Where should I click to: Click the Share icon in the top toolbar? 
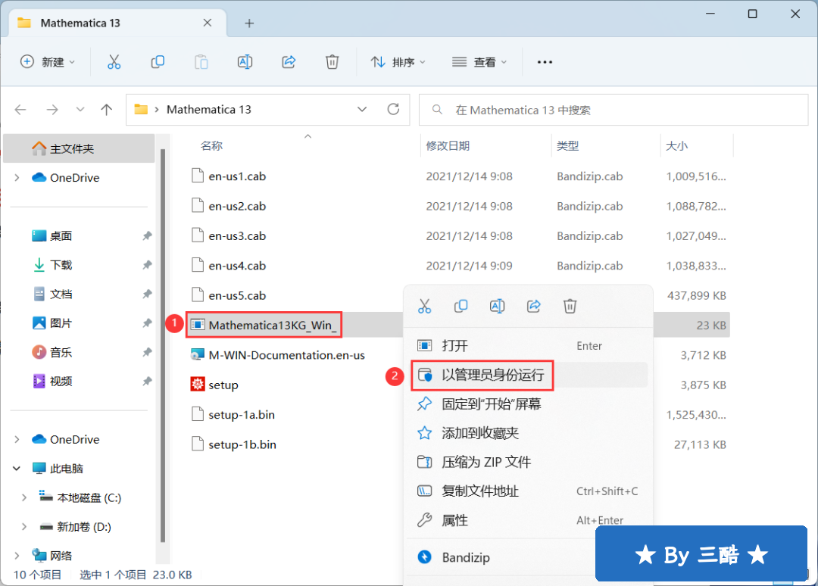(x=289, y=62)
